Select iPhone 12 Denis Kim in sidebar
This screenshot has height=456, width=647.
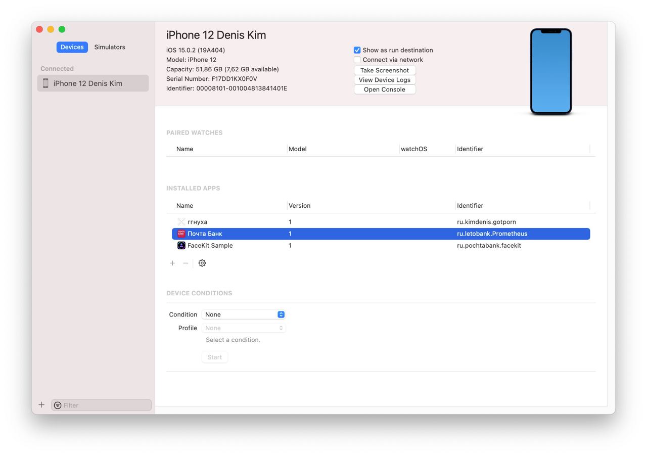pos(93,83)
